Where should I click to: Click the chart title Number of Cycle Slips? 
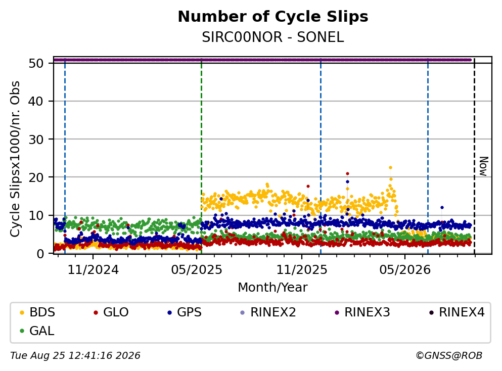click(273, 16)
